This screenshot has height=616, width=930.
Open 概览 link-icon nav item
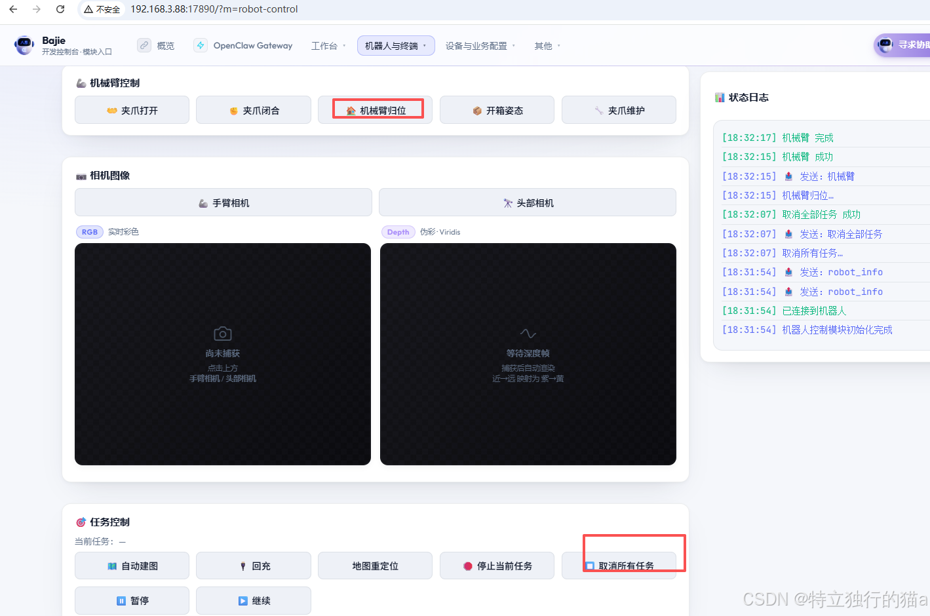click(x=157, y=45)
